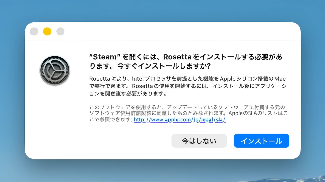This screenshot has width=325, height=182.
Task: Click the http portion of the SLA URL
Action: 138,120
